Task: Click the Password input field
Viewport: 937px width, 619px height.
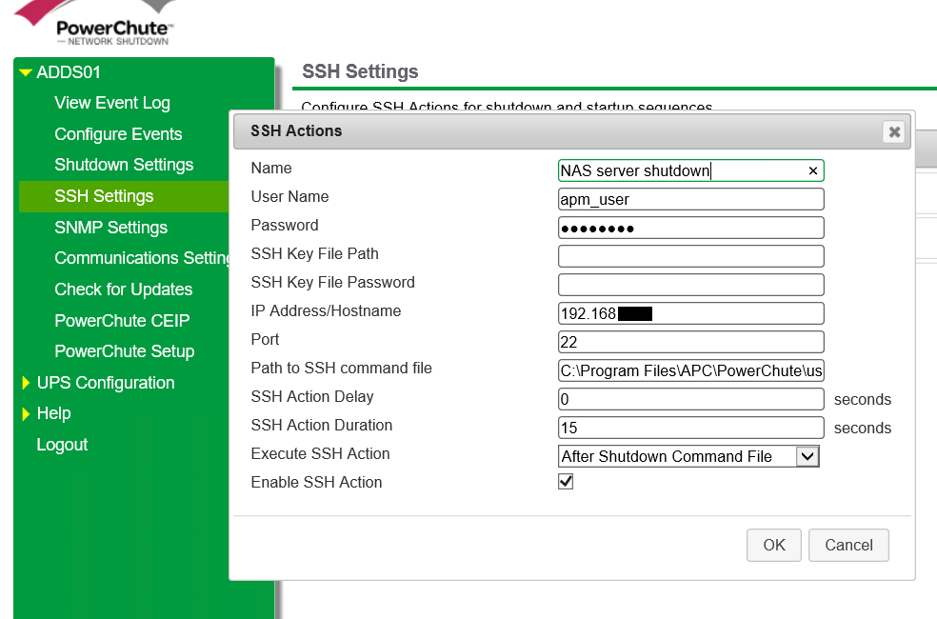Action: click(690, 228)
